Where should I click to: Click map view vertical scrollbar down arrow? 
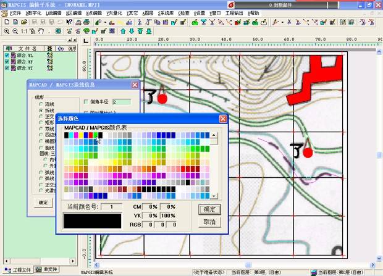[379, 259]
